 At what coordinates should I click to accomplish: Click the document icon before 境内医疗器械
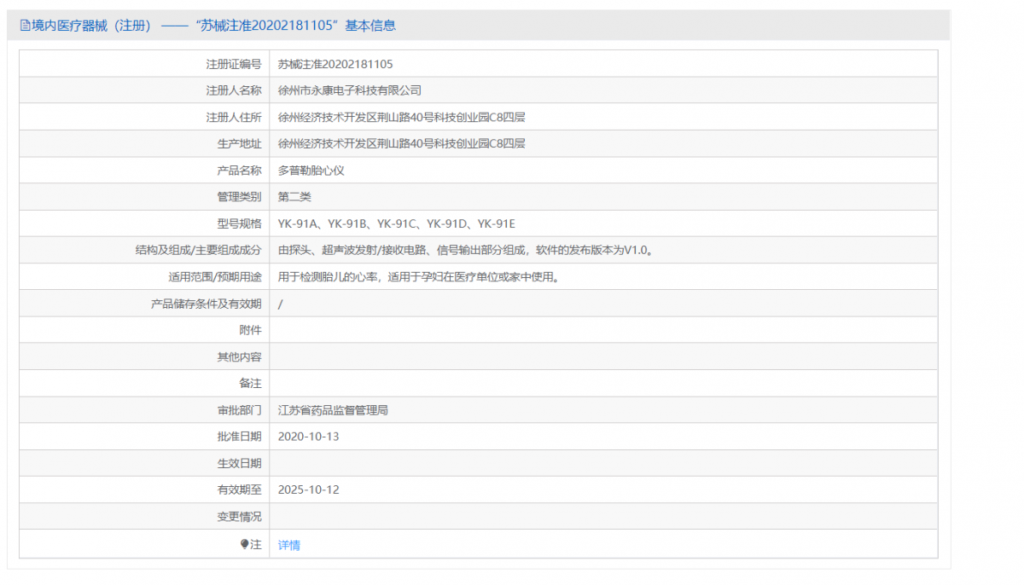click(x=25, y=26)
